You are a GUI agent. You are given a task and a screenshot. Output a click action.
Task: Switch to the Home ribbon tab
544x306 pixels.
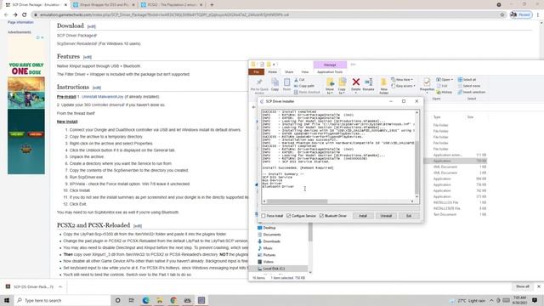pos(273,71)
